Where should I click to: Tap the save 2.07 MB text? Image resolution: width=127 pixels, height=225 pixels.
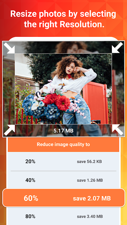pyautogui.click(x=92, y=198)
